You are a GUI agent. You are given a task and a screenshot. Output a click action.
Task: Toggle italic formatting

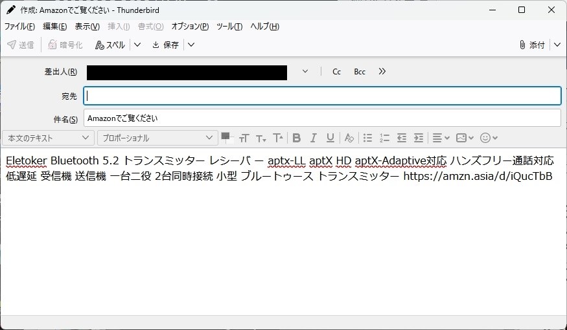point(314,138)
